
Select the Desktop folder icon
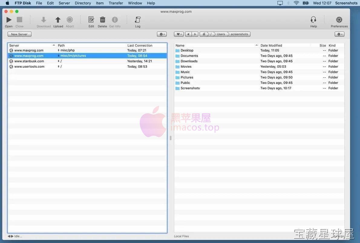click(178, 50)
